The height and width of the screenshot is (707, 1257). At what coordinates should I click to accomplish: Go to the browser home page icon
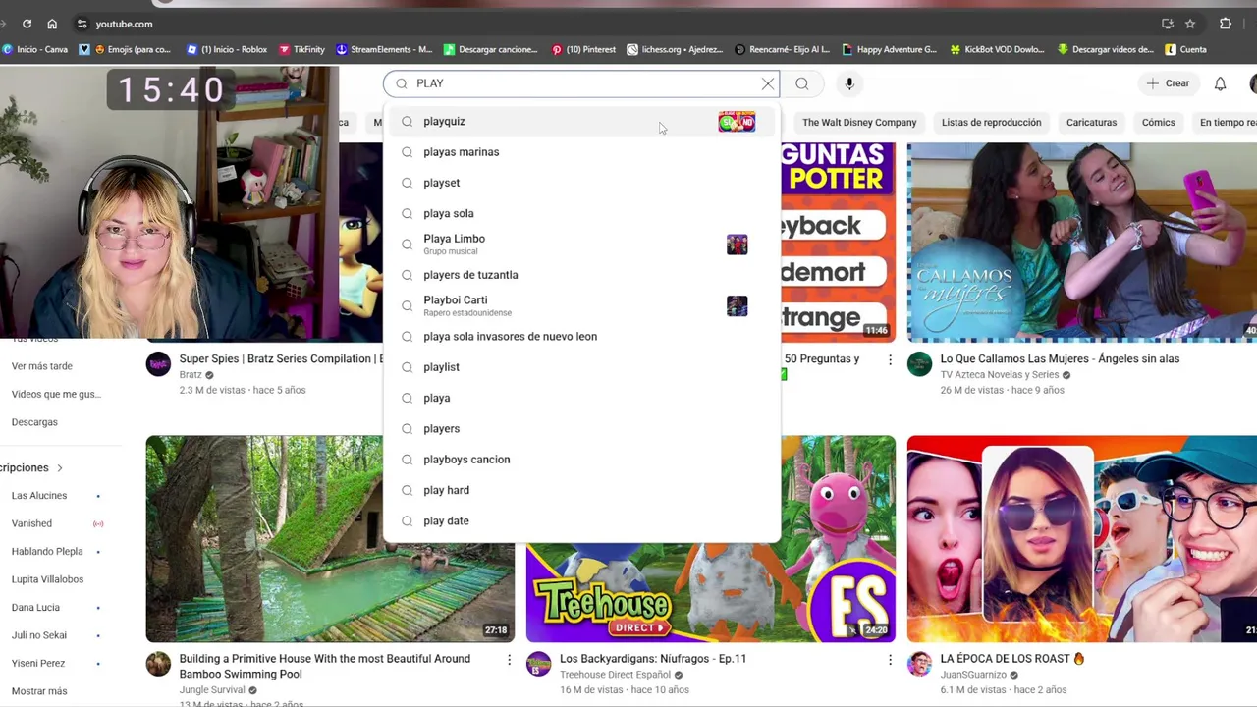click(x=52, y=24)
